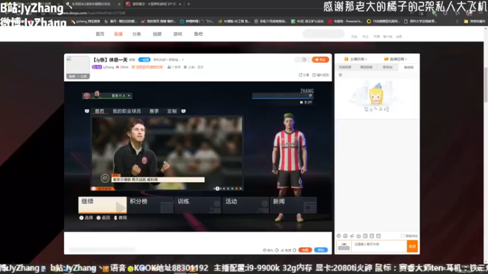Image resolution: width=488 pixels, height=274 pixels.
Task: Click fifth square icon in chat toolbar
Action: [365, 236]
